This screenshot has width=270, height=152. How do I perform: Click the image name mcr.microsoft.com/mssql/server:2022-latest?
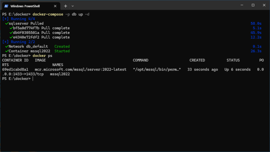point(81,70)
